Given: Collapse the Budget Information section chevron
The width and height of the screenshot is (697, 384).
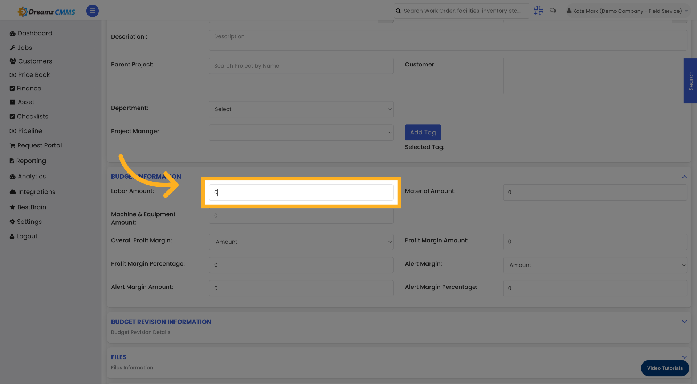Looking at the screenshot, I should [x=685, y=177].
